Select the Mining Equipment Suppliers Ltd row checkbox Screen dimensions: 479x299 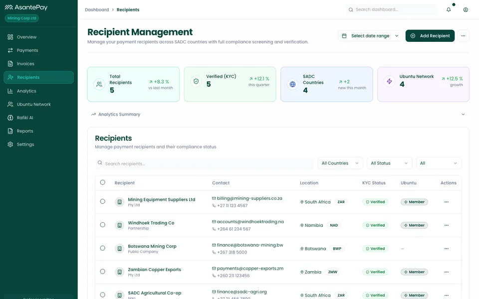[x=103, y=201]
